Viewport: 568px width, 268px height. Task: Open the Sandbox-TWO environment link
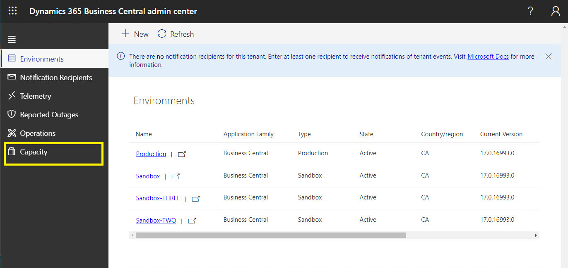coord(156,220)
